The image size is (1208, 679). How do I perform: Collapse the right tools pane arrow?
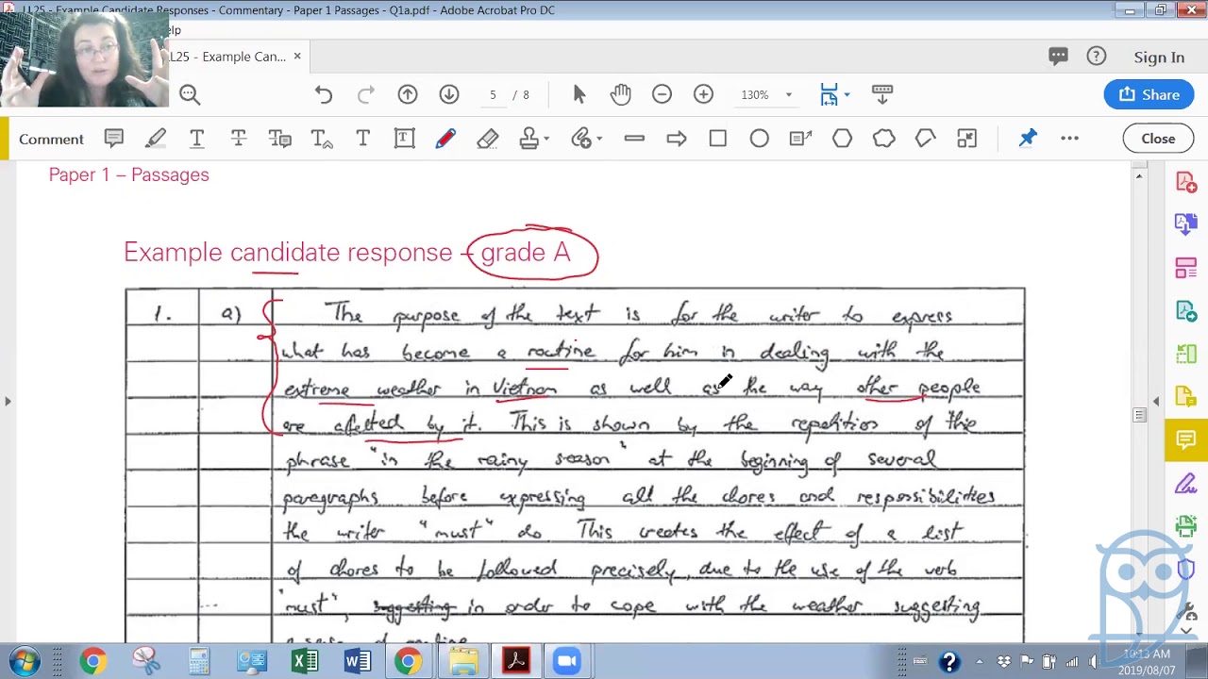(1156, 403)
